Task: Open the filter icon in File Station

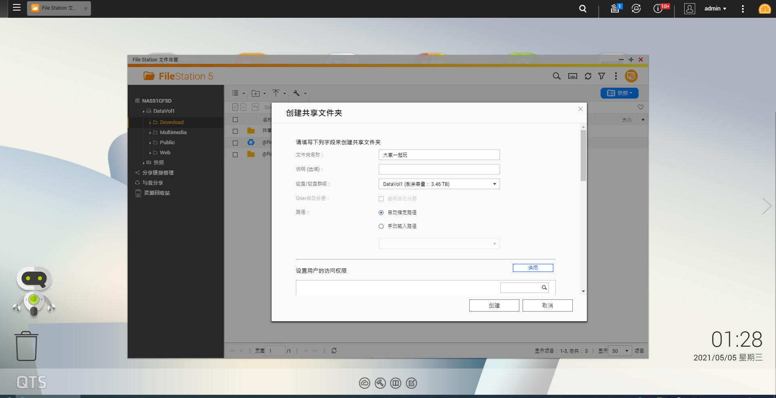Action: [602, 76]
